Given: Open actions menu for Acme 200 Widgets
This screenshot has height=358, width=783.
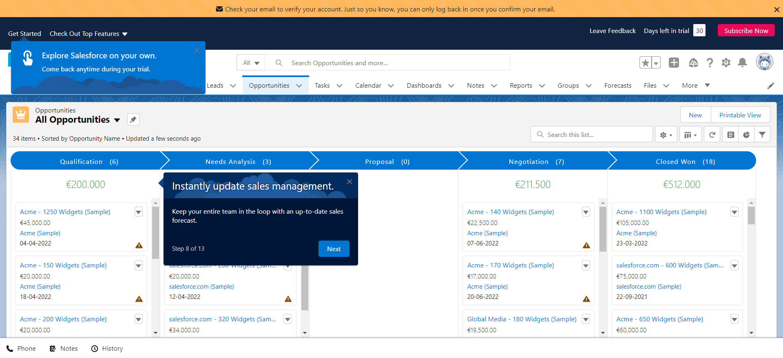Looking at the screenshot, I should click(x=139, y=319).
